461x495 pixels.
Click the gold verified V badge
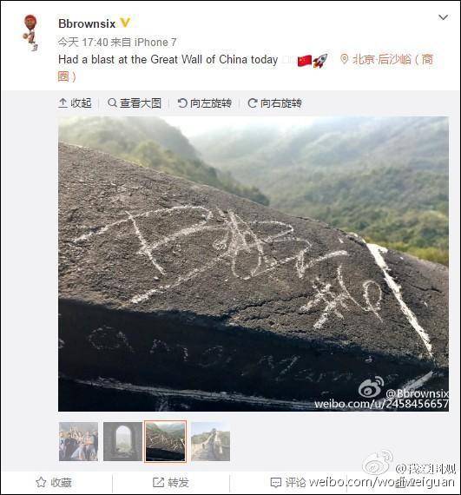pyautogui.click(x=125, y=23)
